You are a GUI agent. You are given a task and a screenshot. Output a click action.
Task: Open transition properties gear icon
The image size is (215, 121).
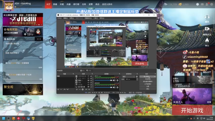(137, 77)
